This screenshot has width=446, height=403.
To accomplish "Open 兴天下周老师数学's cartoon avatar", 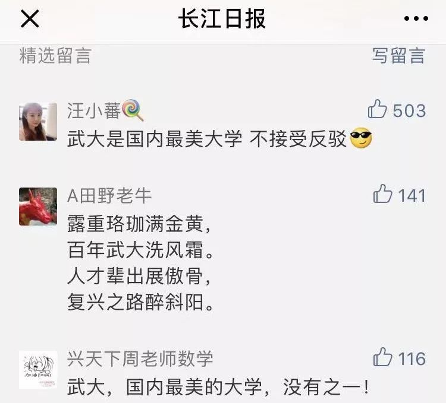I will pos(38,370).
